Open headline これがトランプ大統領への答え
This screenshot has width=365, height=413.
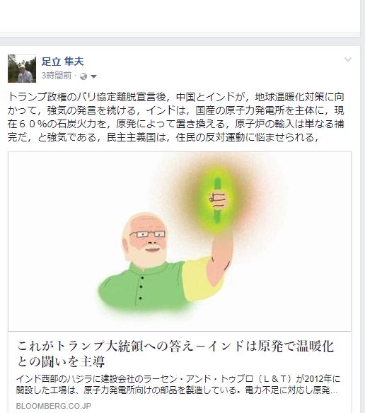point(175,346)
